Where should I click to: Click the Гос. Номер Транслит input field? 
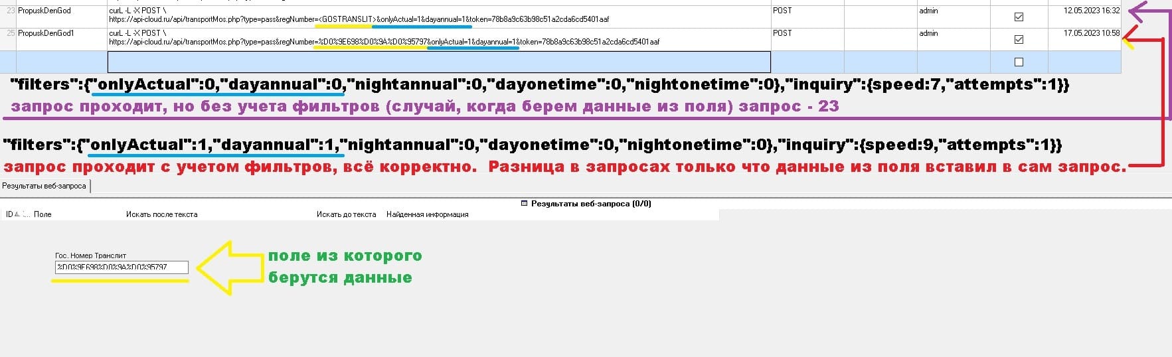point(122,267)
